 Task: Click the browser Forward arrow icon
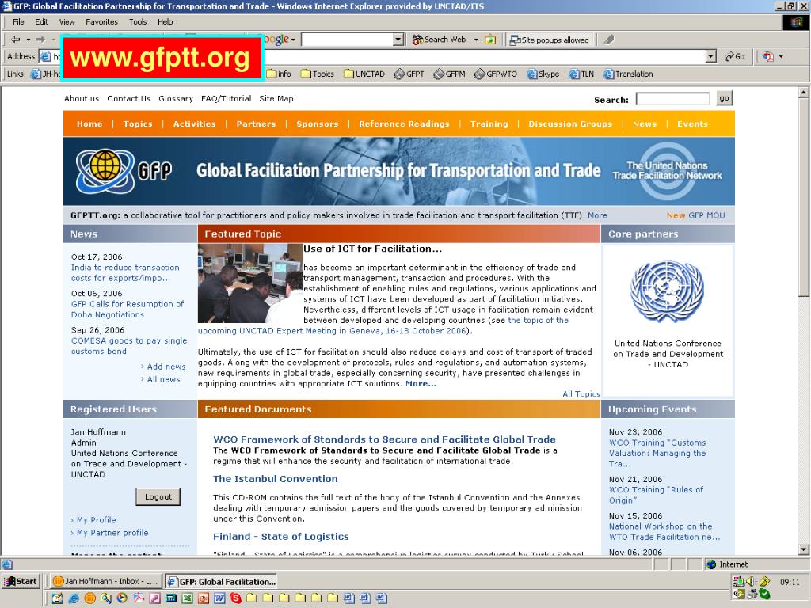41,40
